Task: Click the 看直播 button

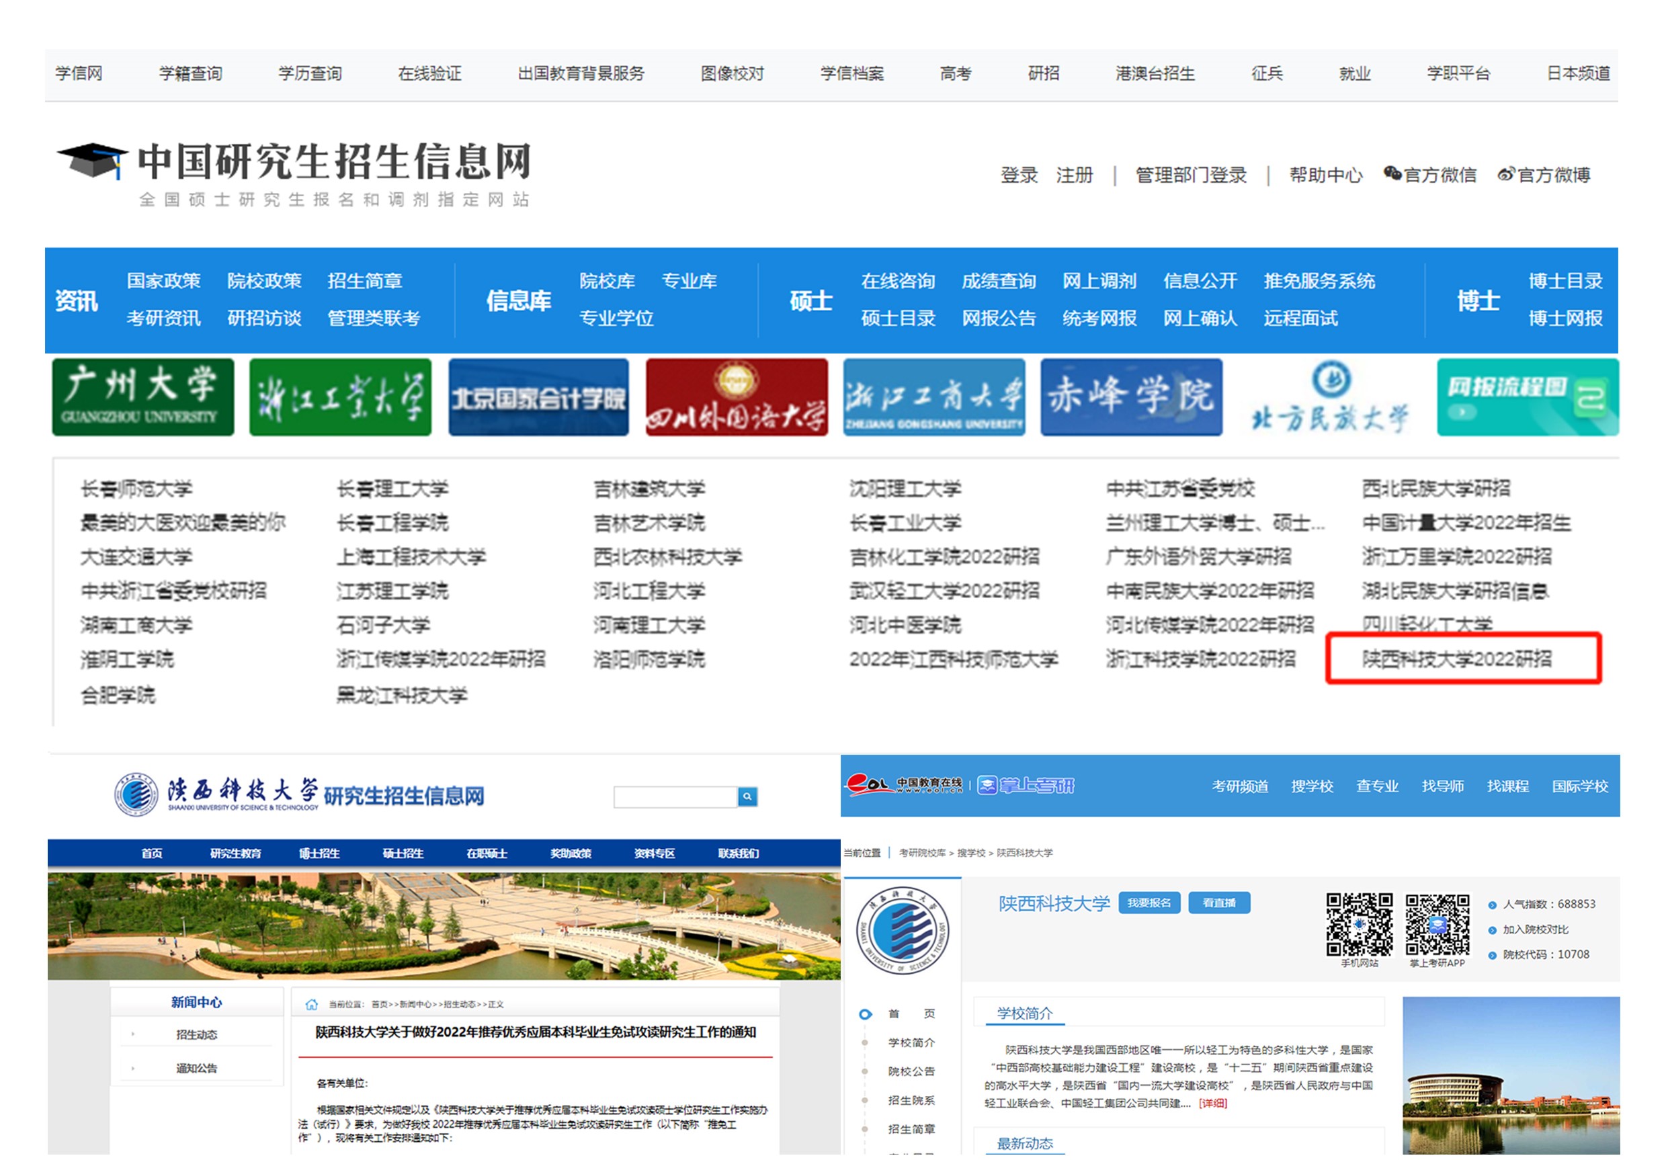Action: [1218, 903]
